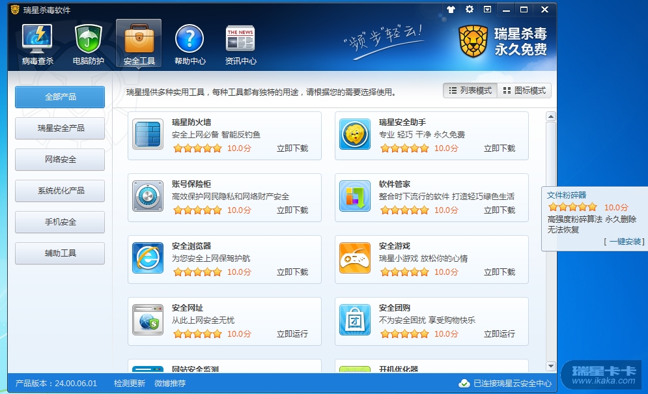
Task: Open the 病毒查杀 virus scan section
Action: click(x=37, y=44)
